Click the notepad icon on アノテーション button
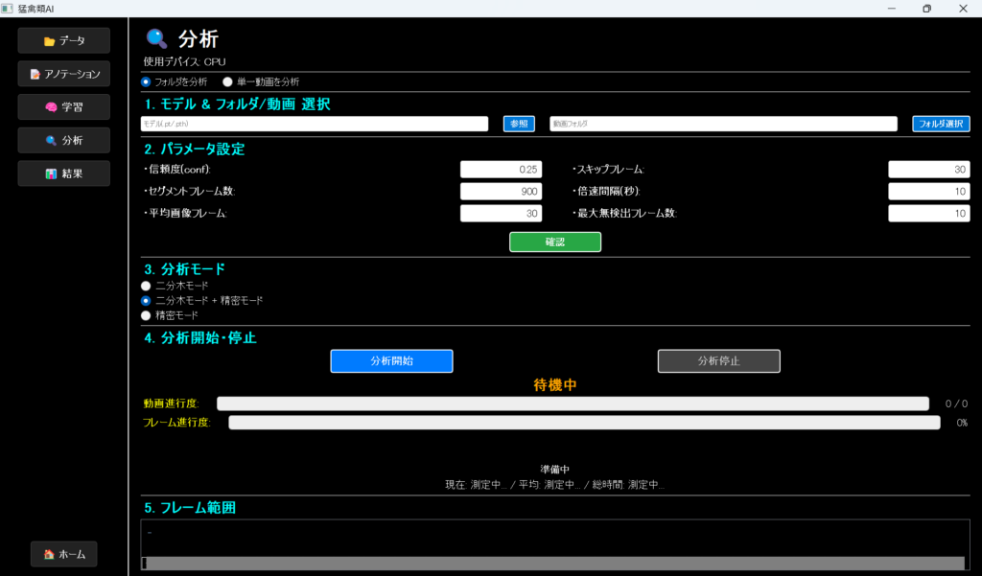 click(35, 75)
